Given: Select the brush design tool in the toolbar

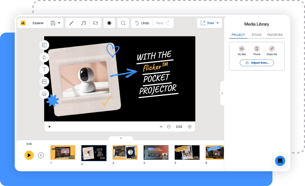Looking at the screenshot, I should click(71, 23).
